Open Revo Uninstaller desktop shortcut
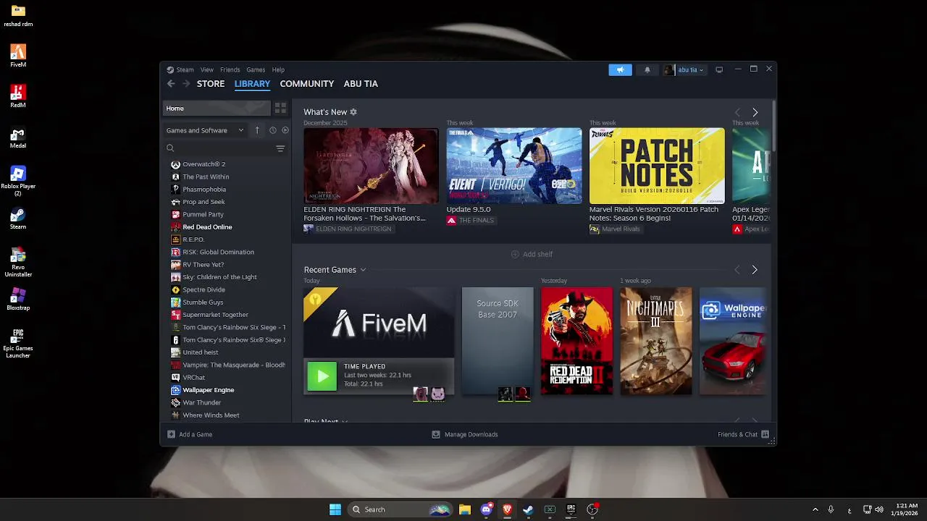927x521 pixels. coord(18,262)
